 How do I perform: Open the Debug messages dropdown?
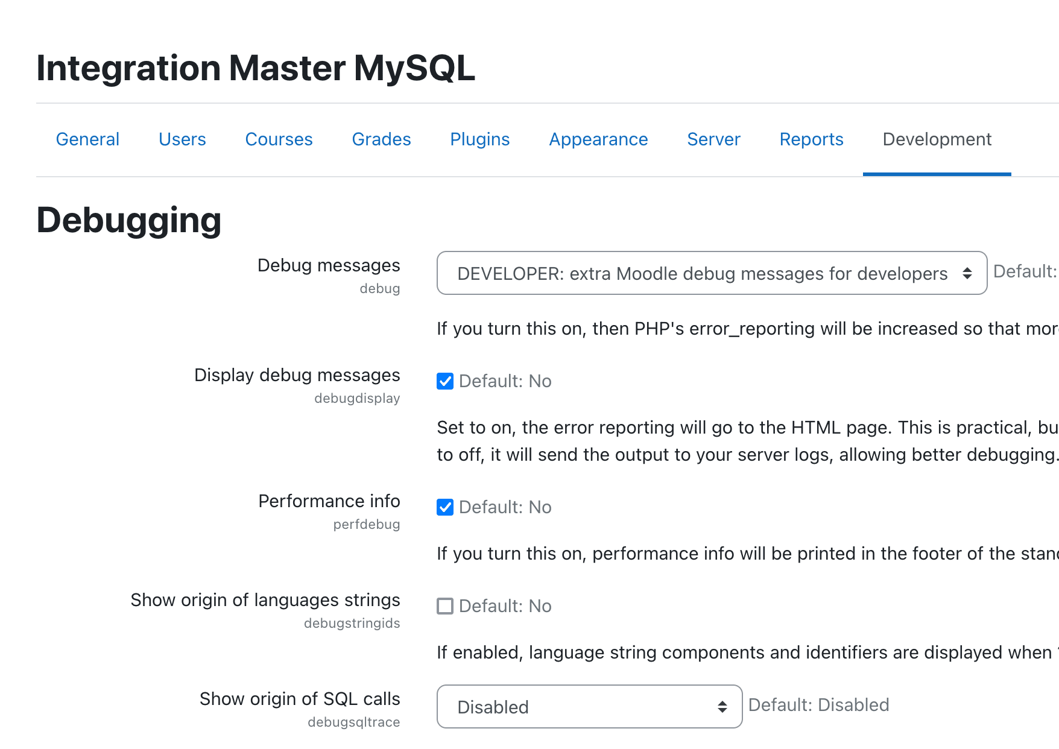point(712,273)
